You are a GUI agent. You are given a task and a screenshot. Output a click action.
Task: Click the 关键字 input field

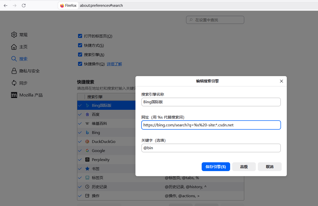(x=211, y=148)
